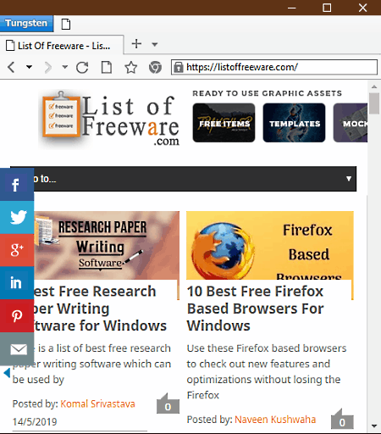Select the List Of Freeware tab
Screen dimensions: 381x434
coord(62,46)
